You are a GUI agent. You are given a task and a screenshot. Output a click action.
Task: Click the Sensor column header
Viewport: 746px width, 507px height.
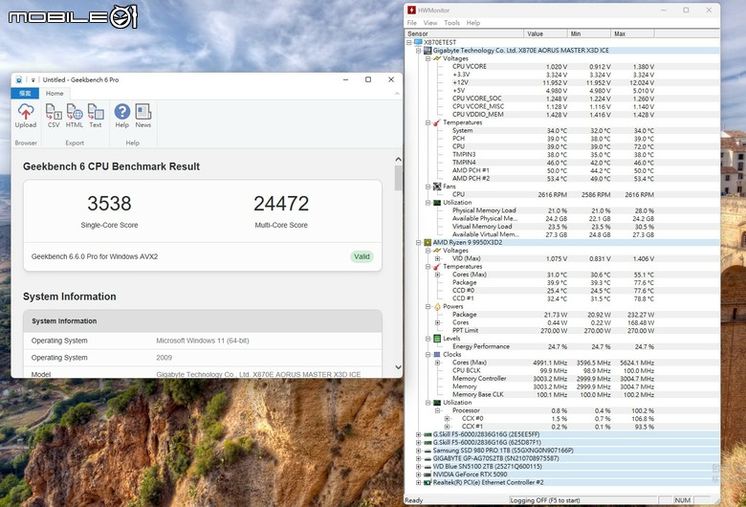[465, 33]
